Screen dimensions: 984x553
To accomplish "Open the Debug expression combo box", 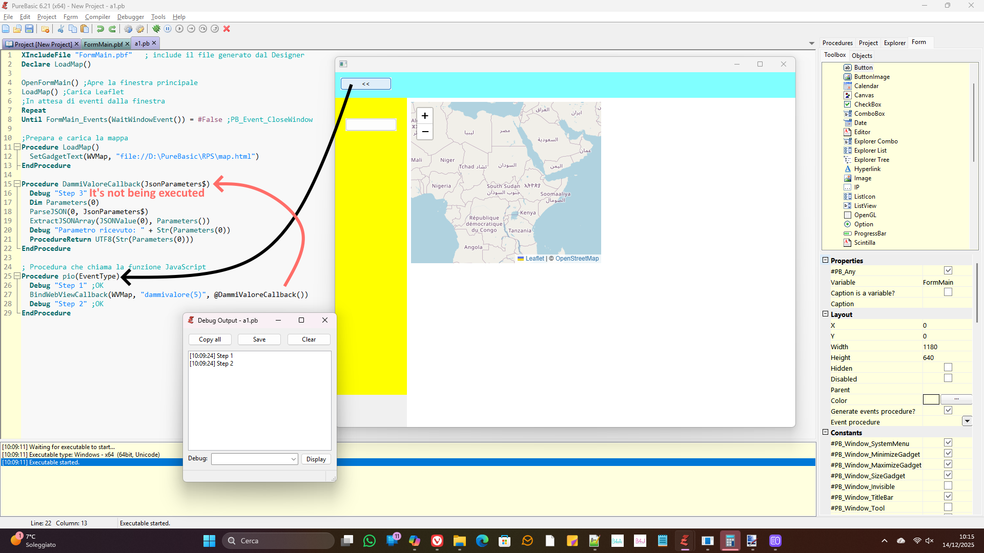I will point(293,459).
